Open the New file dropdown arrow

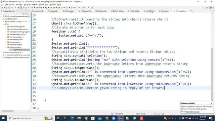tap(4, 8)
